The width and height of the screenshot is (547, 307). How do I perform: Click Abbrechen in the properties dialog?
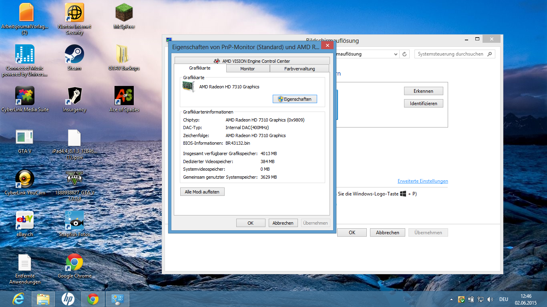[283, 223]
